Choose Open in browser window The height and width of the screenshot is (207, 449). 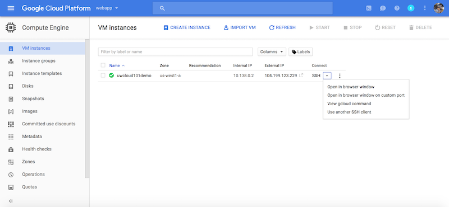coord(351,87)
